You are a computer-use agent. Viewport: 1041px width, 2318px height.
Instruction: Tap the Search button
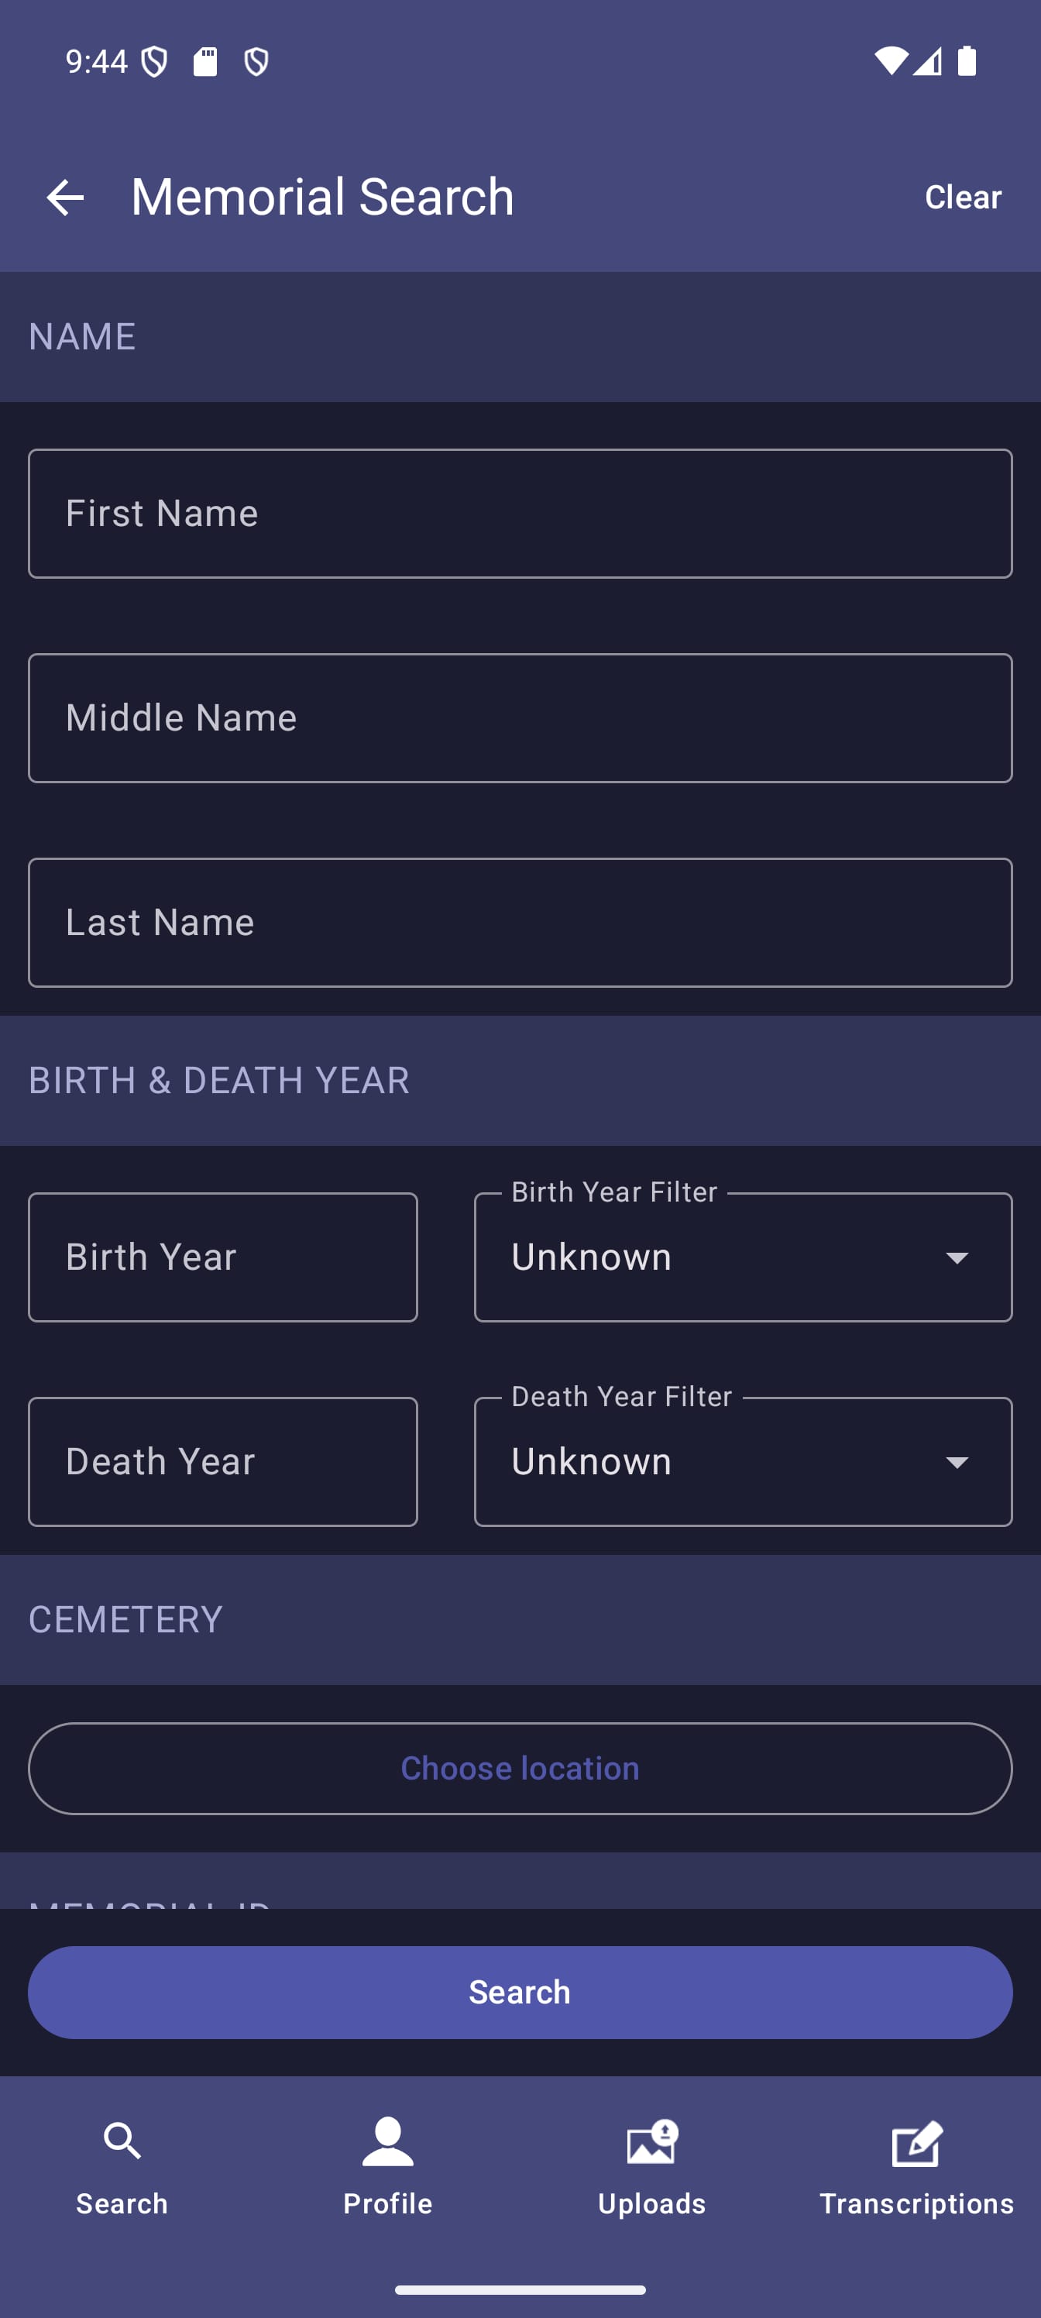(519, 1993)
